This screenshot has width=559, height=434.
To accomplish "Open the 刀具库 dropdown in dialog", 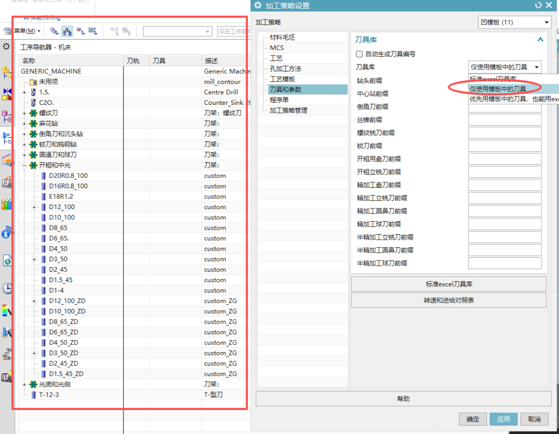I will point(504,67).
